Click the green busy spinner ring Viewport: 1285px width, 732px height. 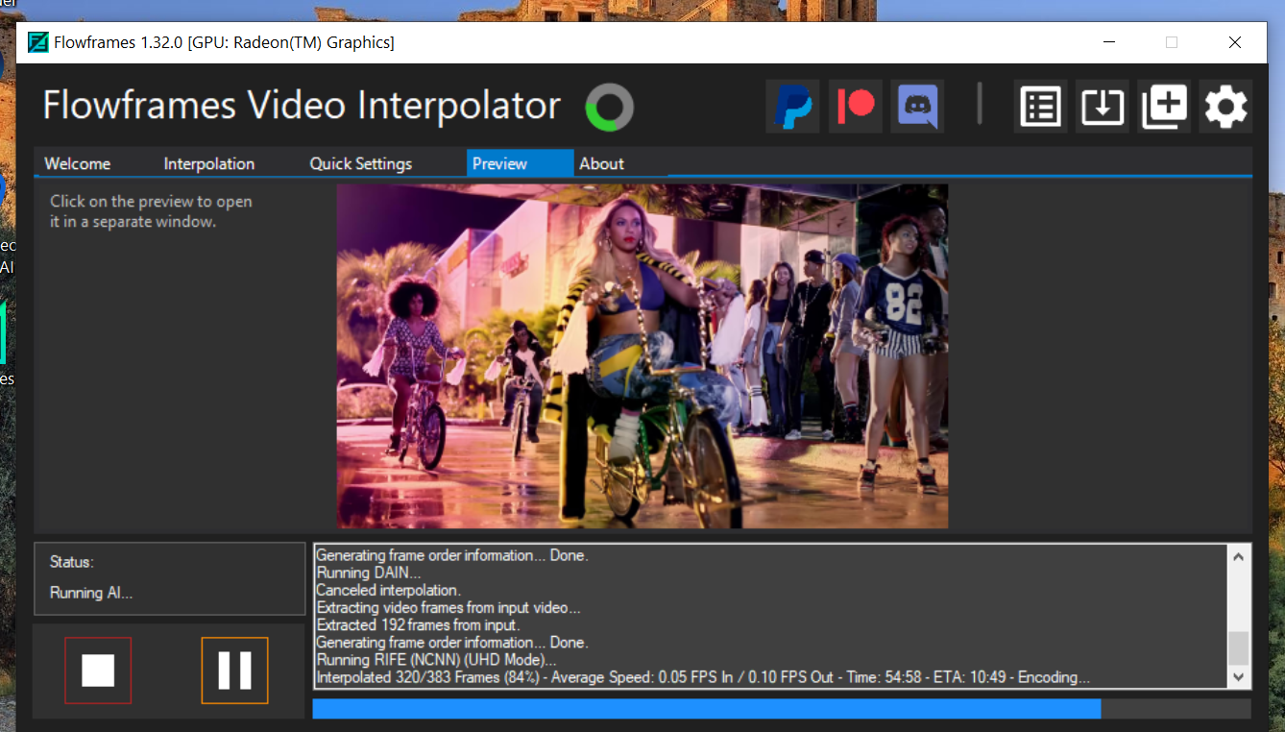point(610,107)
